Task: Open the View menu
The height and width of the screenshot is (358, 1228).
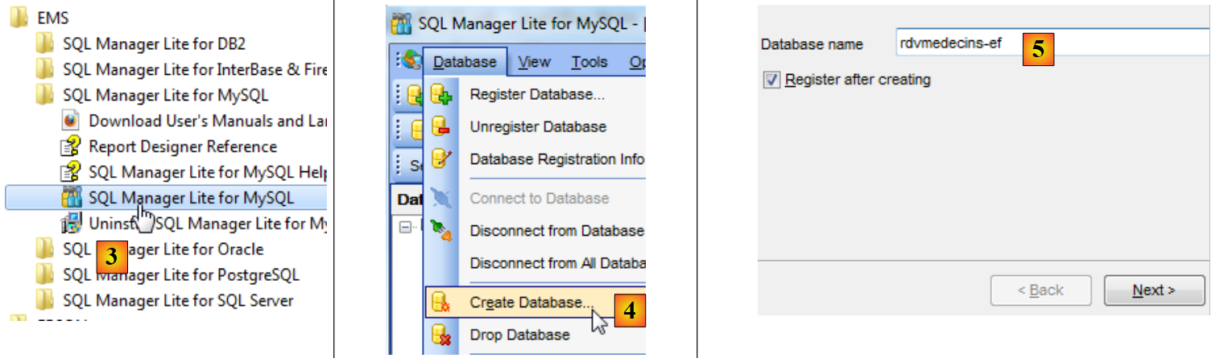Action: tap(534, 62)
